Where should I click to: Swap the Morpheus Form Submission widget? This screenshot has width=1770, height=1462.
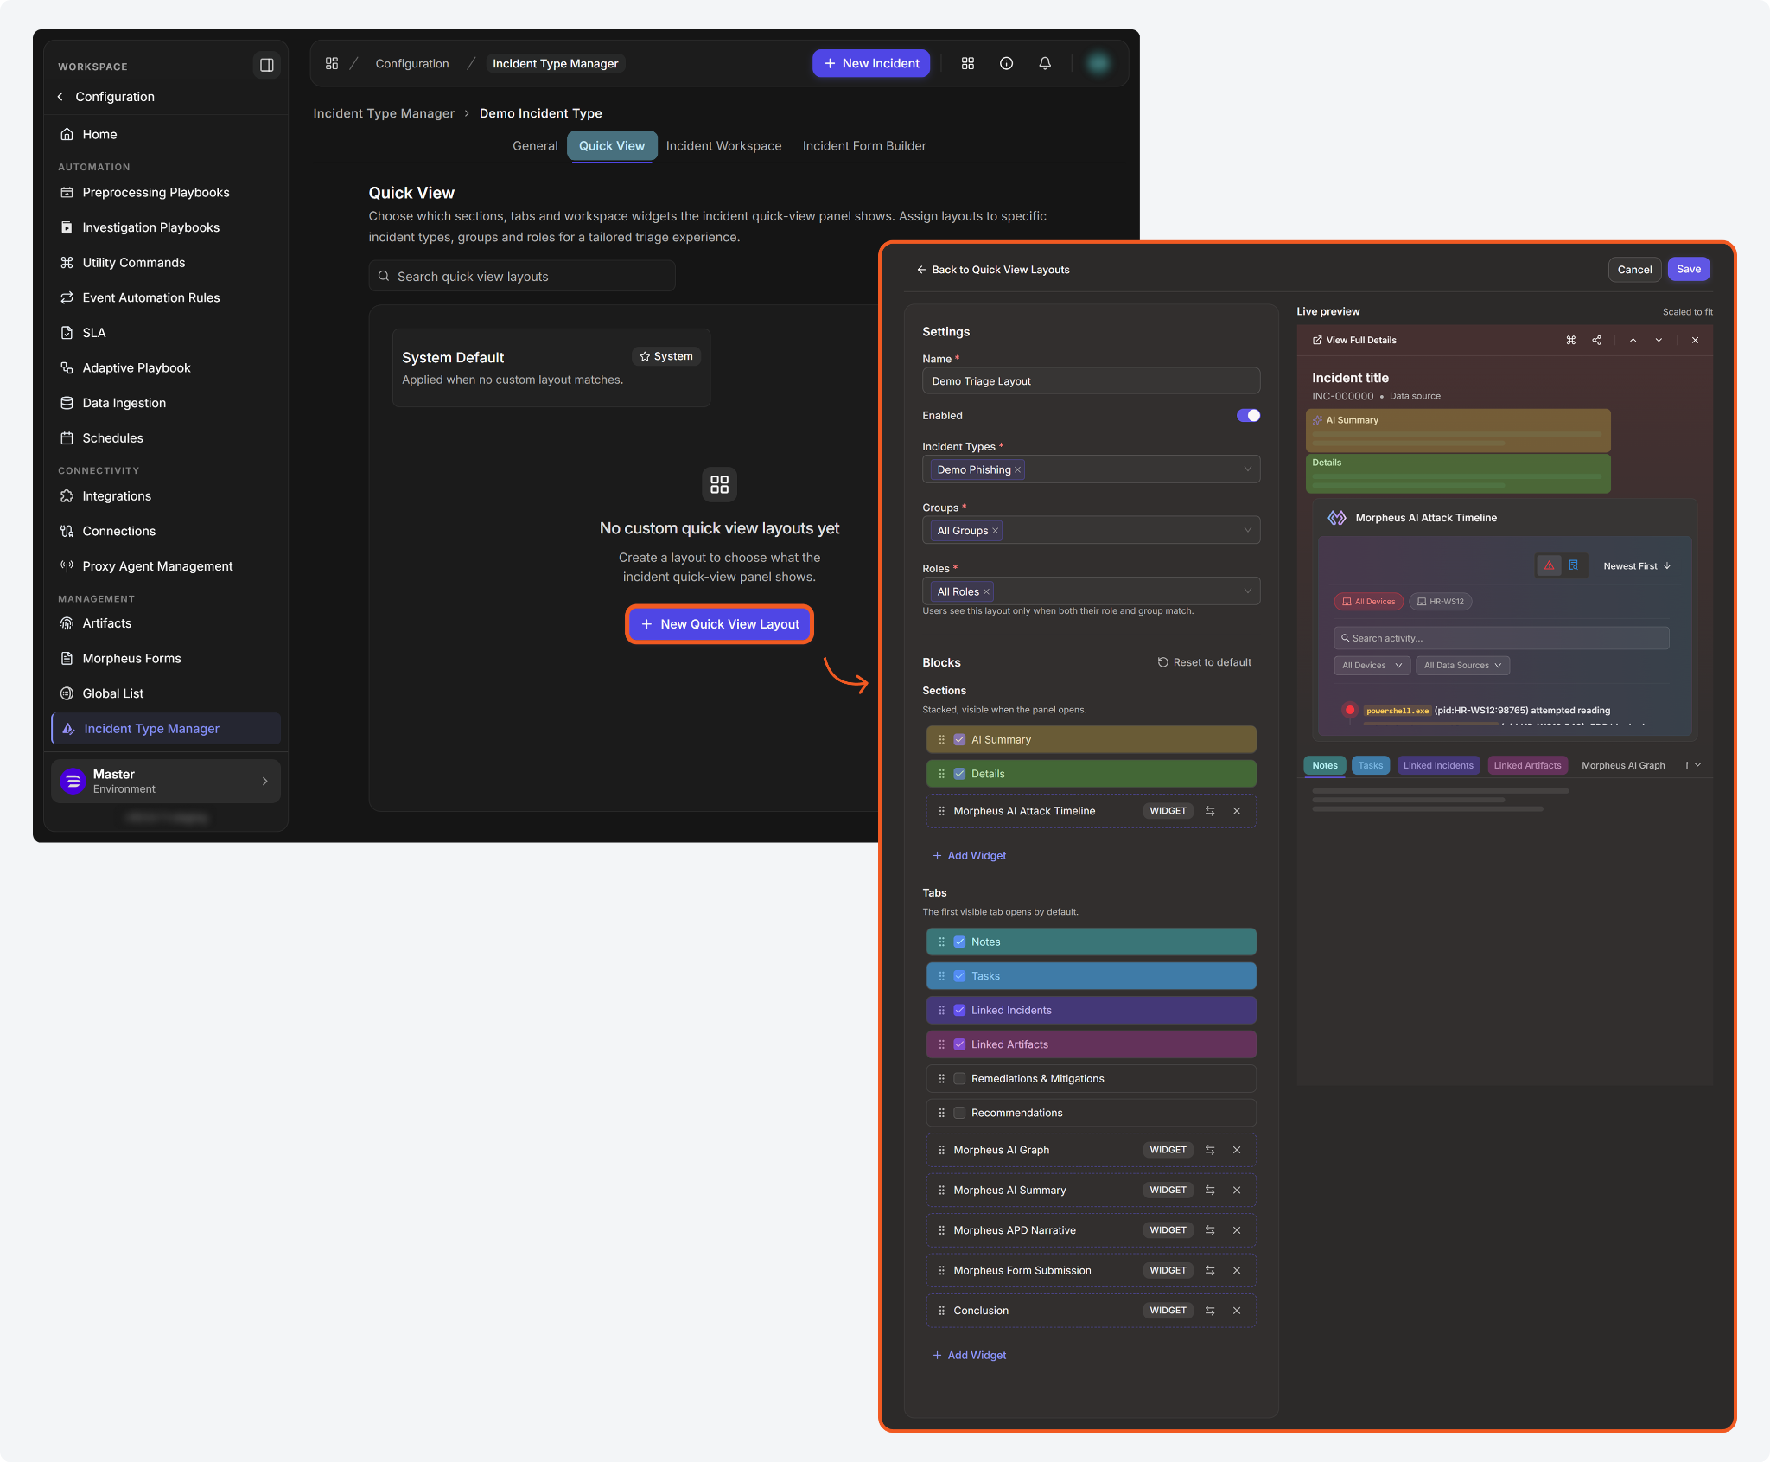click(1210, 1270)
